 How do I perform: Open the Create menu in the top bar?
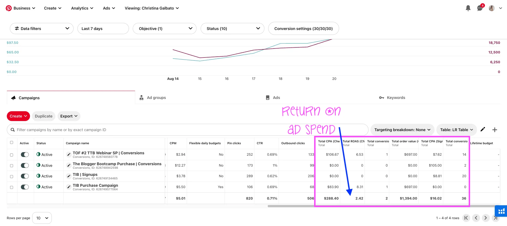coord(53,8)
